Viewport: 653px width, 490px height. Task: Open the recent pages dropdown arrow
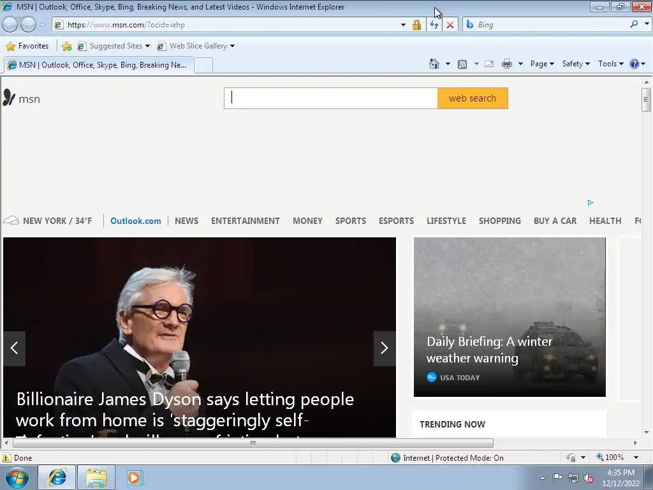[42, 25]
